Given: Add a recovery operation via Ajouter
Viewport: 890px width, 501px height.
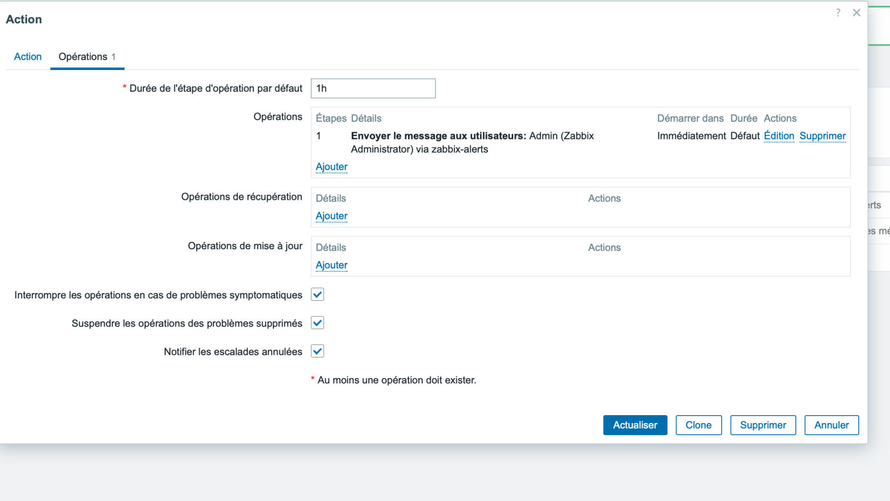Looking at the screenshot, I should (332, 216).
